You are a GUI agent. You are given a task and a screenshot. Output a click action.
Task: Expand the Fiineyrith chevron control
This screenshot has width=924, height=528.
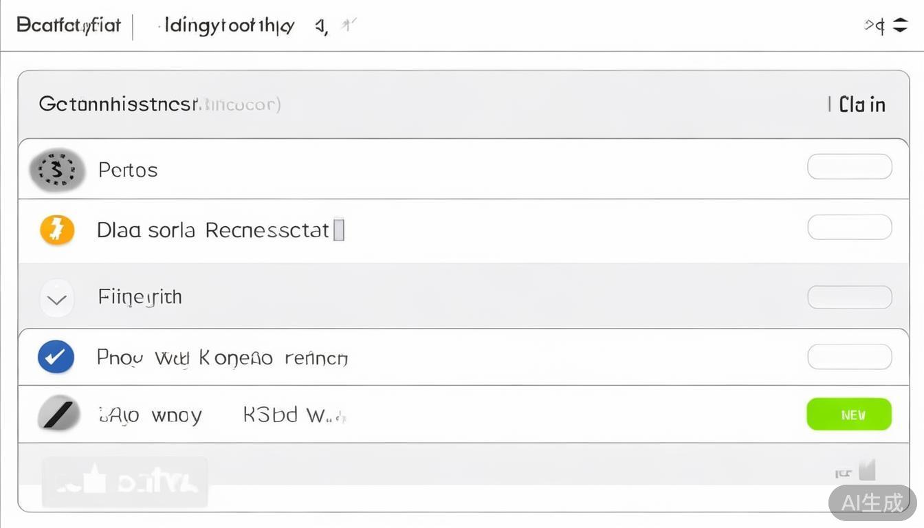point(56,297)
